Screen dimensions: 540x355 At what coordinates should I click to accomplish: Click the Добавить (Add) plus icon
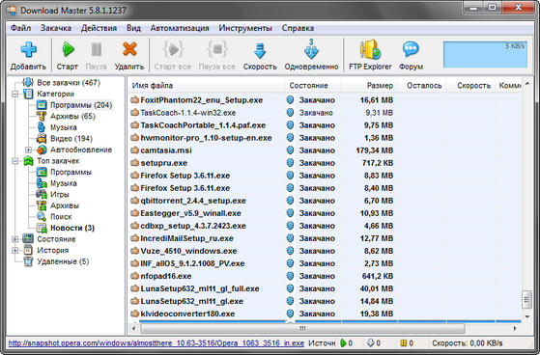(x=28, y=49)
